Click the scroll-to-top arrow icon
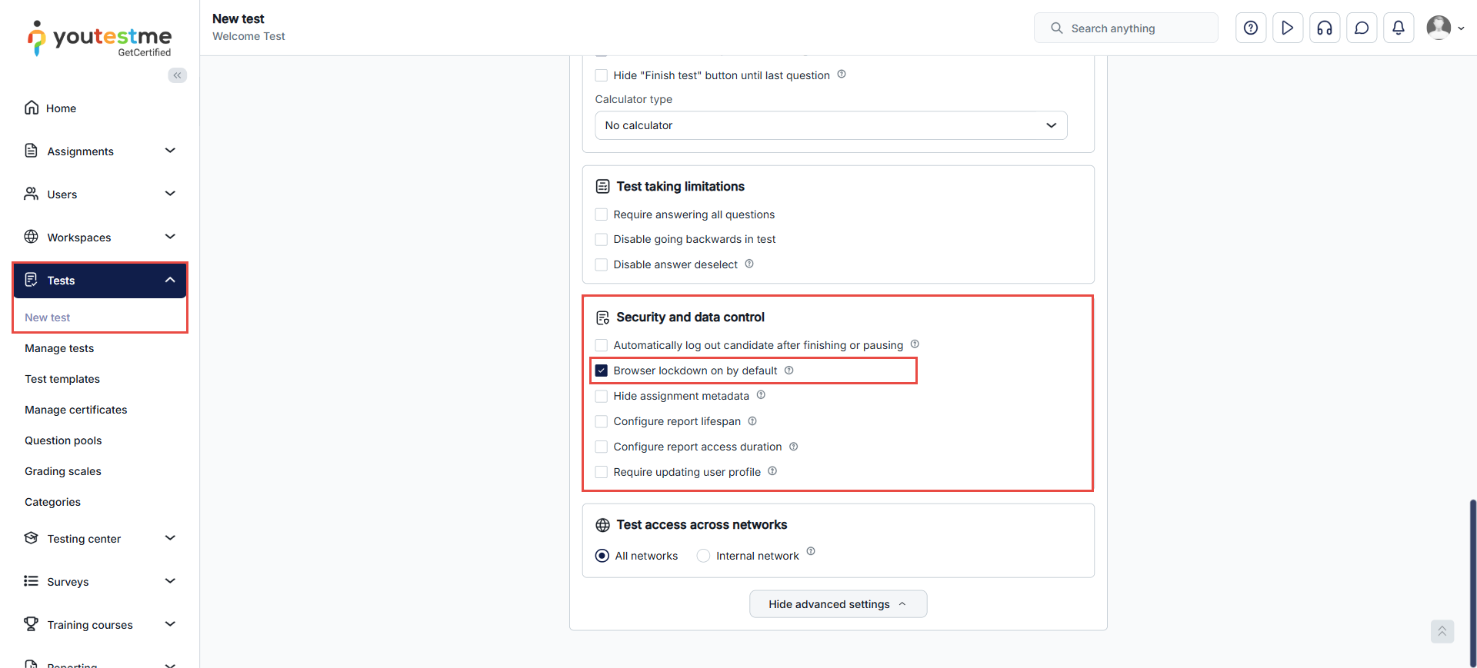1477x668 pixels. point(1442,631)
